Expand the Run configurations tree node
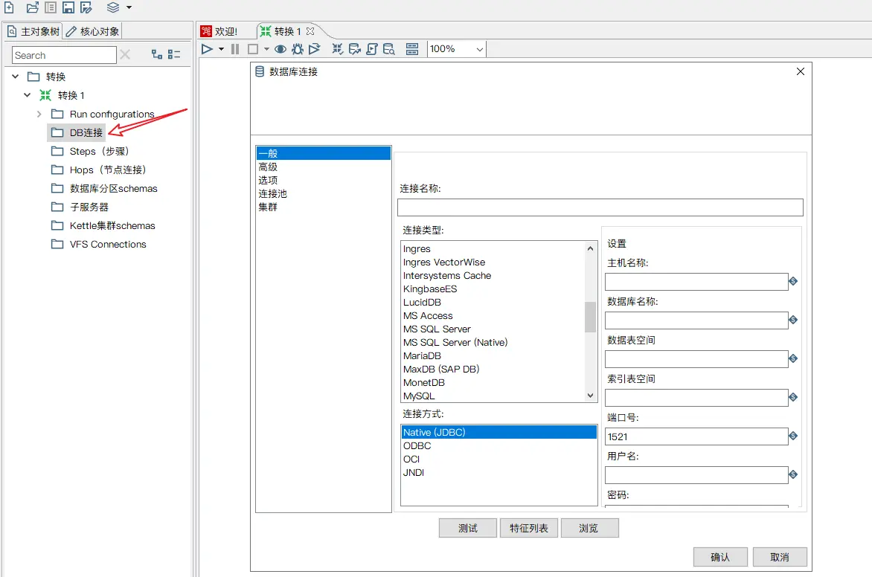 [39, 114]
